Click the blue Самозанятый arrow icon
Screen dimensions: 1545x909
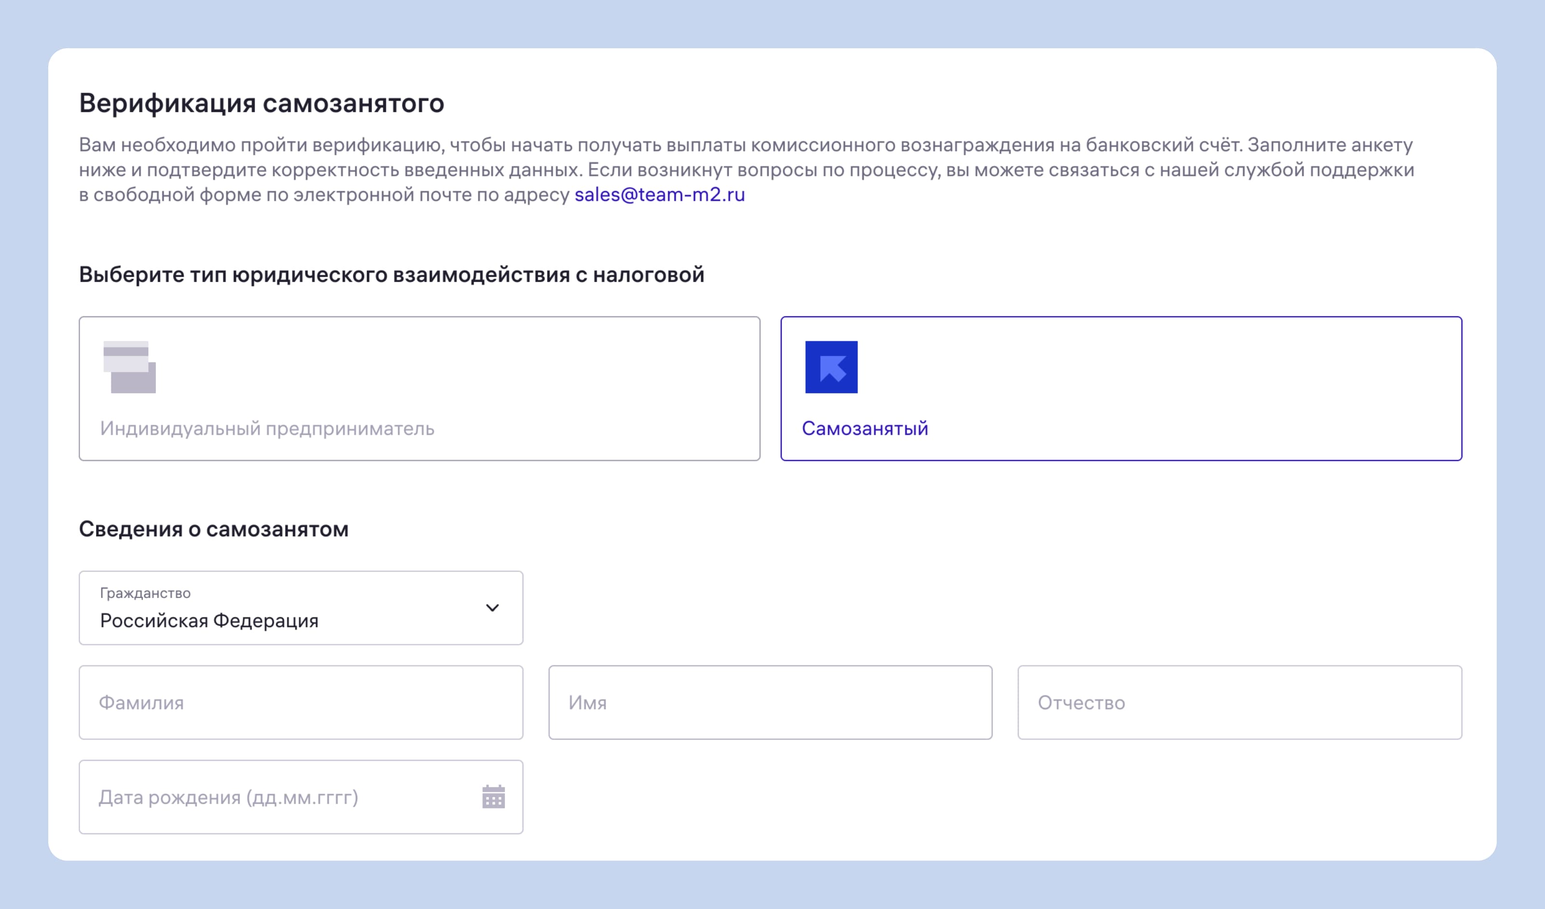pos(831,367)
